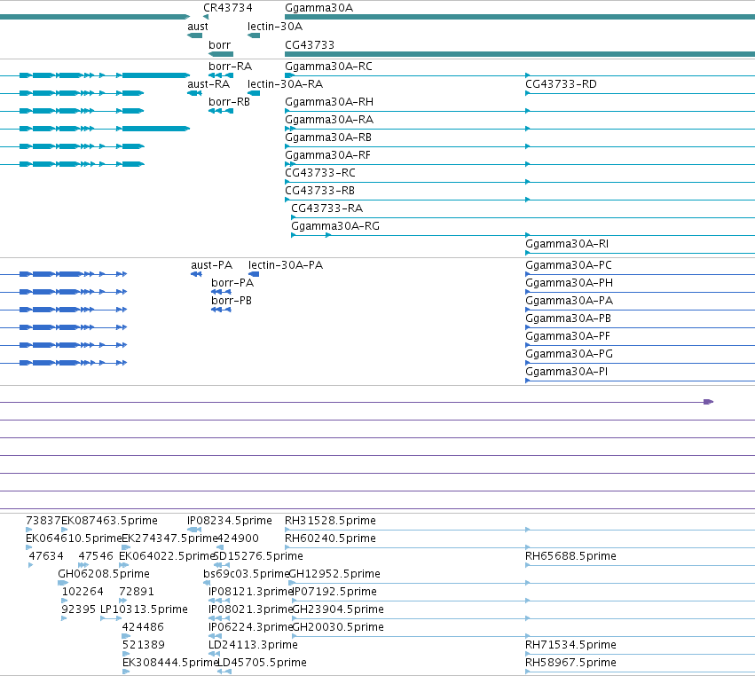This screenshot has width=755, height=676.
Task: Select EST label LD45705.5prime
Action: pos(263,663)
